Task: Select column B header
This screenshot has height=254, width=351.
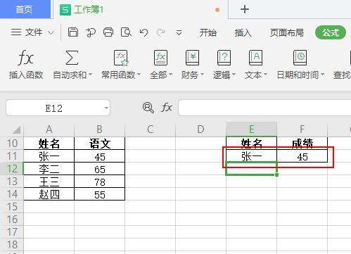Action: coord(99,129)
